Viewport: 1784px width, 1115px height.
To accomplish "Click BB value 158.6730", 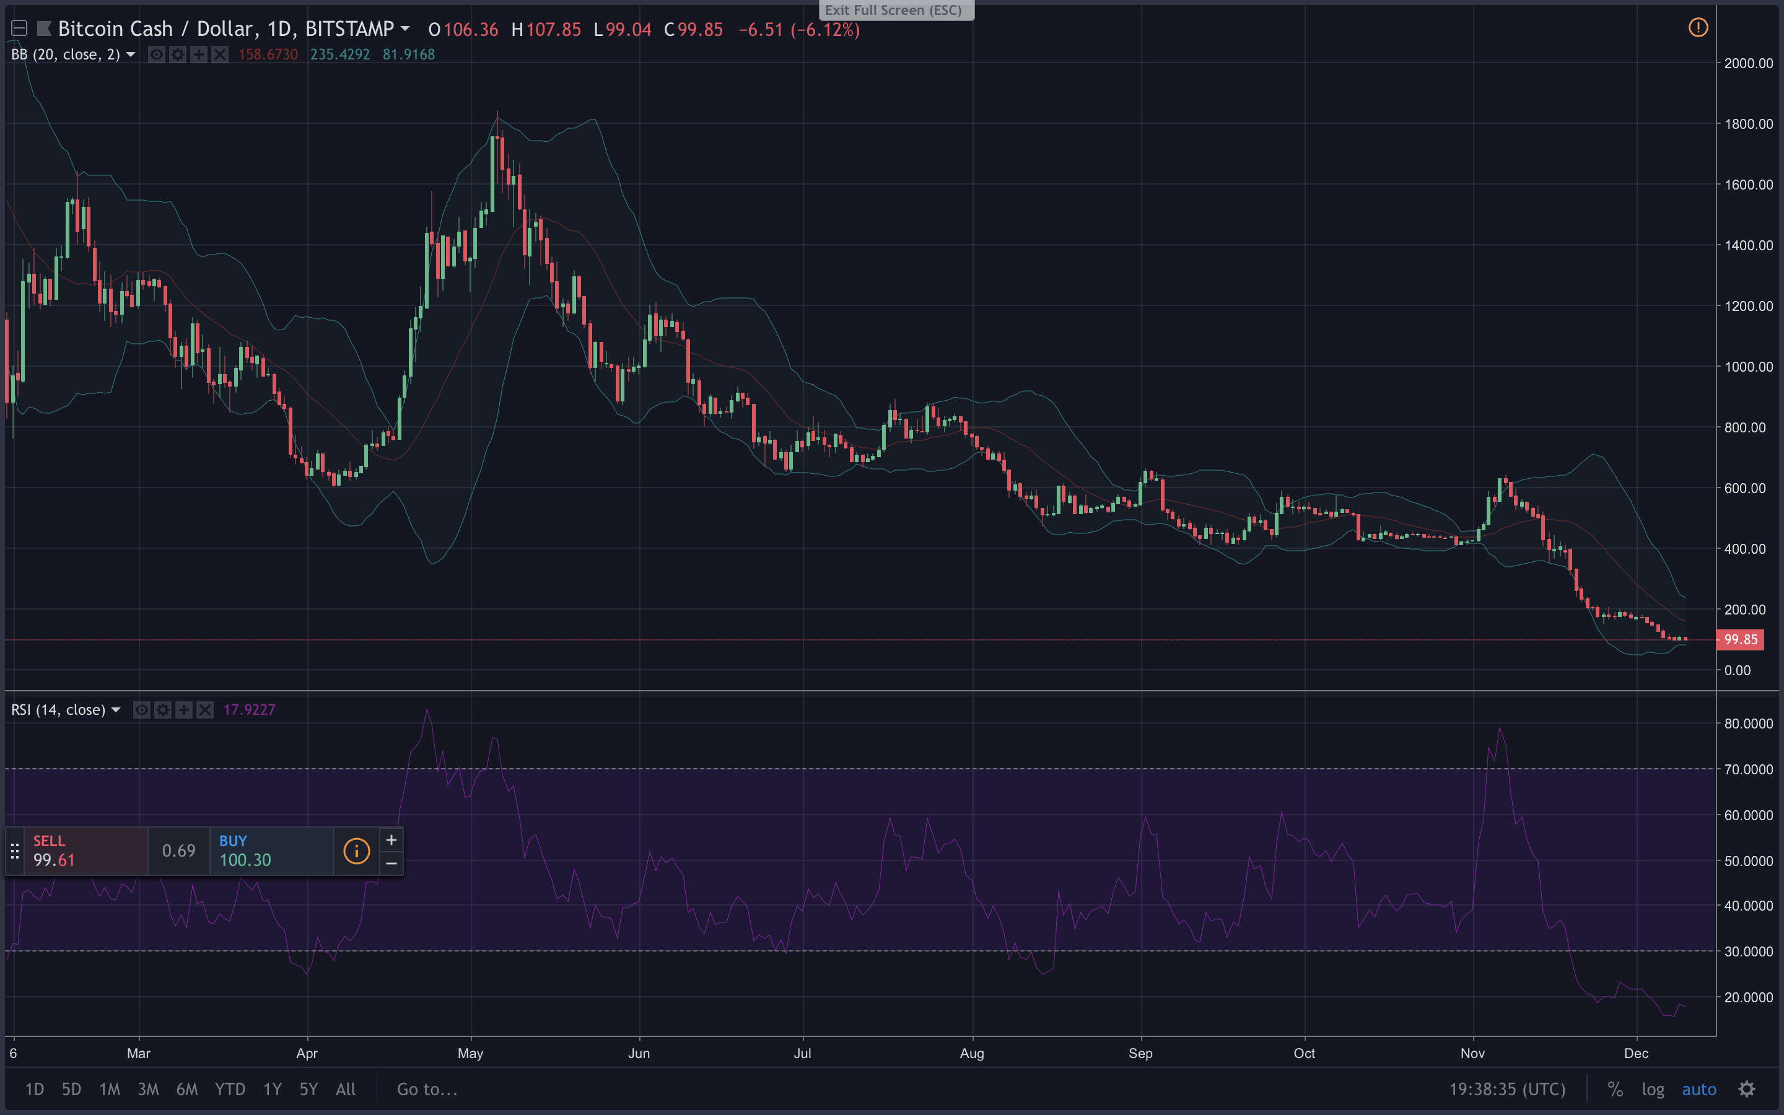I will tap(268, 55).
